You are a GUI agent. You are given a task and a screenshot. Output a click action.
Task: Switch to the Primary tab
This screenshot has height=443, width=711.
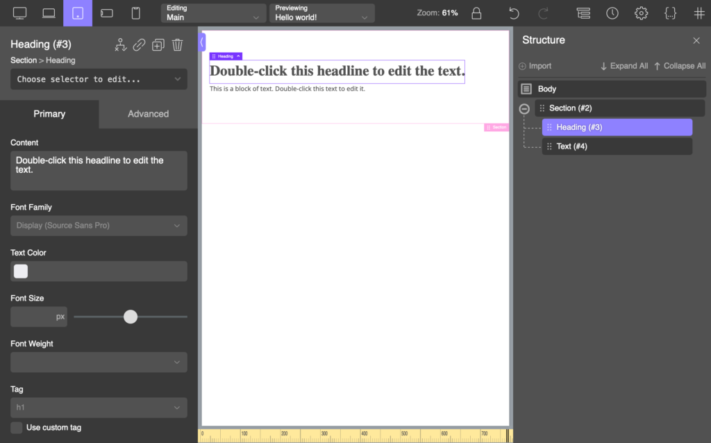tap(49, 114)
